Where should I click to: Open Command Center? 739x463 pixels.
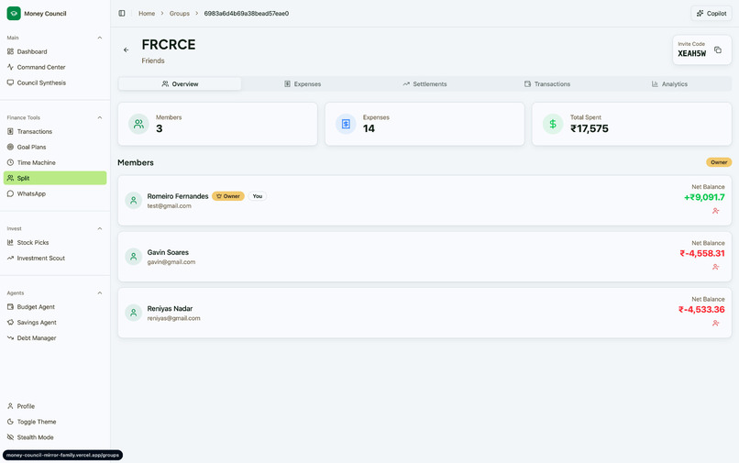pyautogui.click(x=55, y=67)
